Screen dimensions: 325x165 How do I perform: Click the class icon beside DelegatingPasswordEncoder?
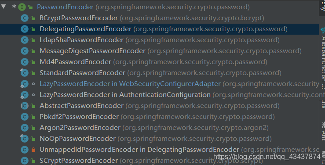tap(25, 29)
